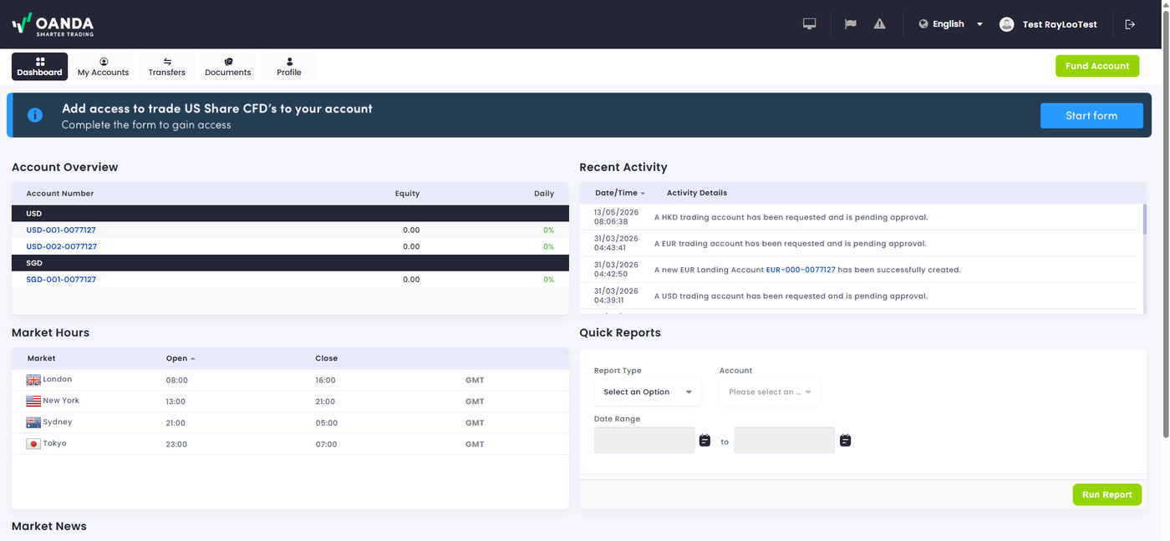The height and width of the screenshot is (541, 1170).
Task: Open the desktop monitor icon in header
Action: point(809,24)
